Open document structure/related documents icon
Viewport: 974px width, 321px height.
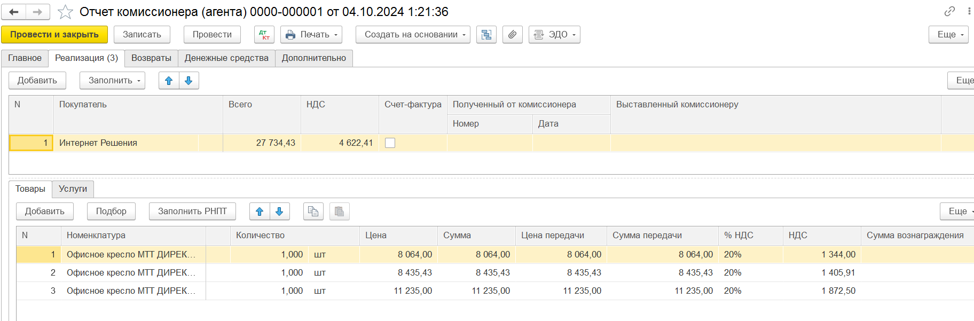(486, 35)
